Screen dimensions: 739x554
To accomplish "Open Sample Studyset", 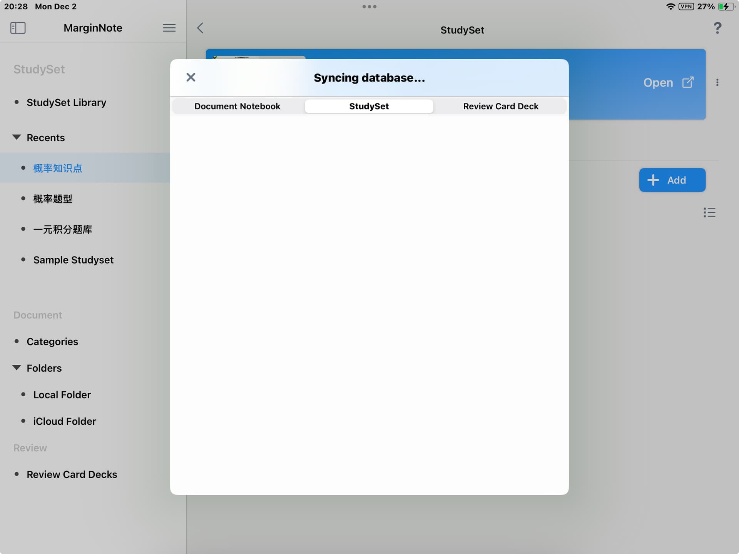I will [73, 260].
